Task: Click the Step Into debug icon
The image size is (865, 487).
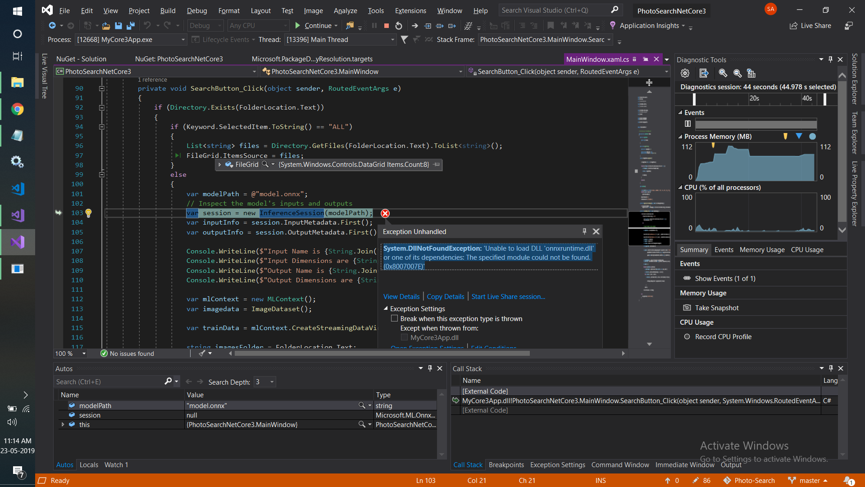Action: coord(428,26)
